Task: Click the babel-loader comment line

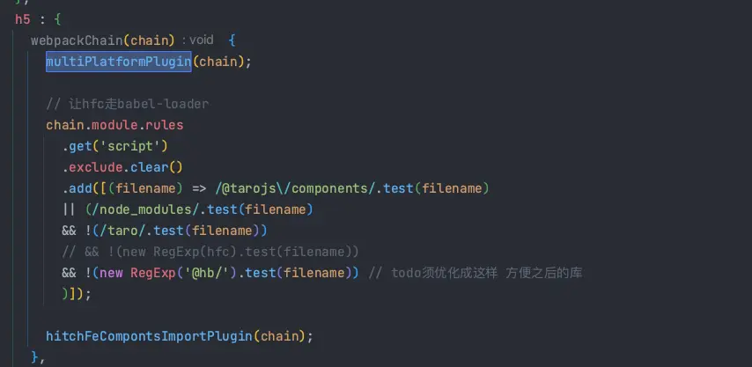Action: pyautogui.click(x=128, y=104)
